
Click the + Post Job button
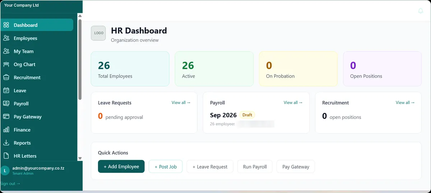(166, 166)
